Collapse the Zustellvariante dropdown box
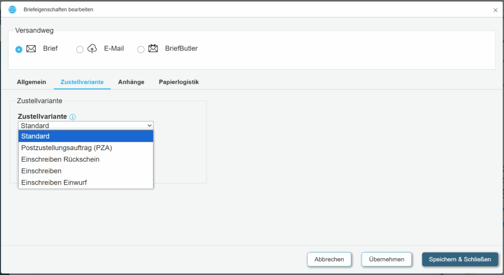The image size is (504, 275). coord(86,126)
